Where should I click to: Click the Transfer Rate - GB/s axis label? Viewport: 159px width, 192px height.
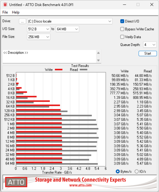[x=57, y=172]
